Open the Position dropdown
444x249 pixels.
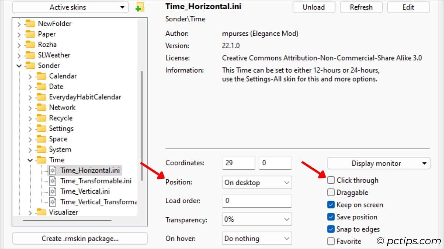pyautogui.click(x=256, y=182)
